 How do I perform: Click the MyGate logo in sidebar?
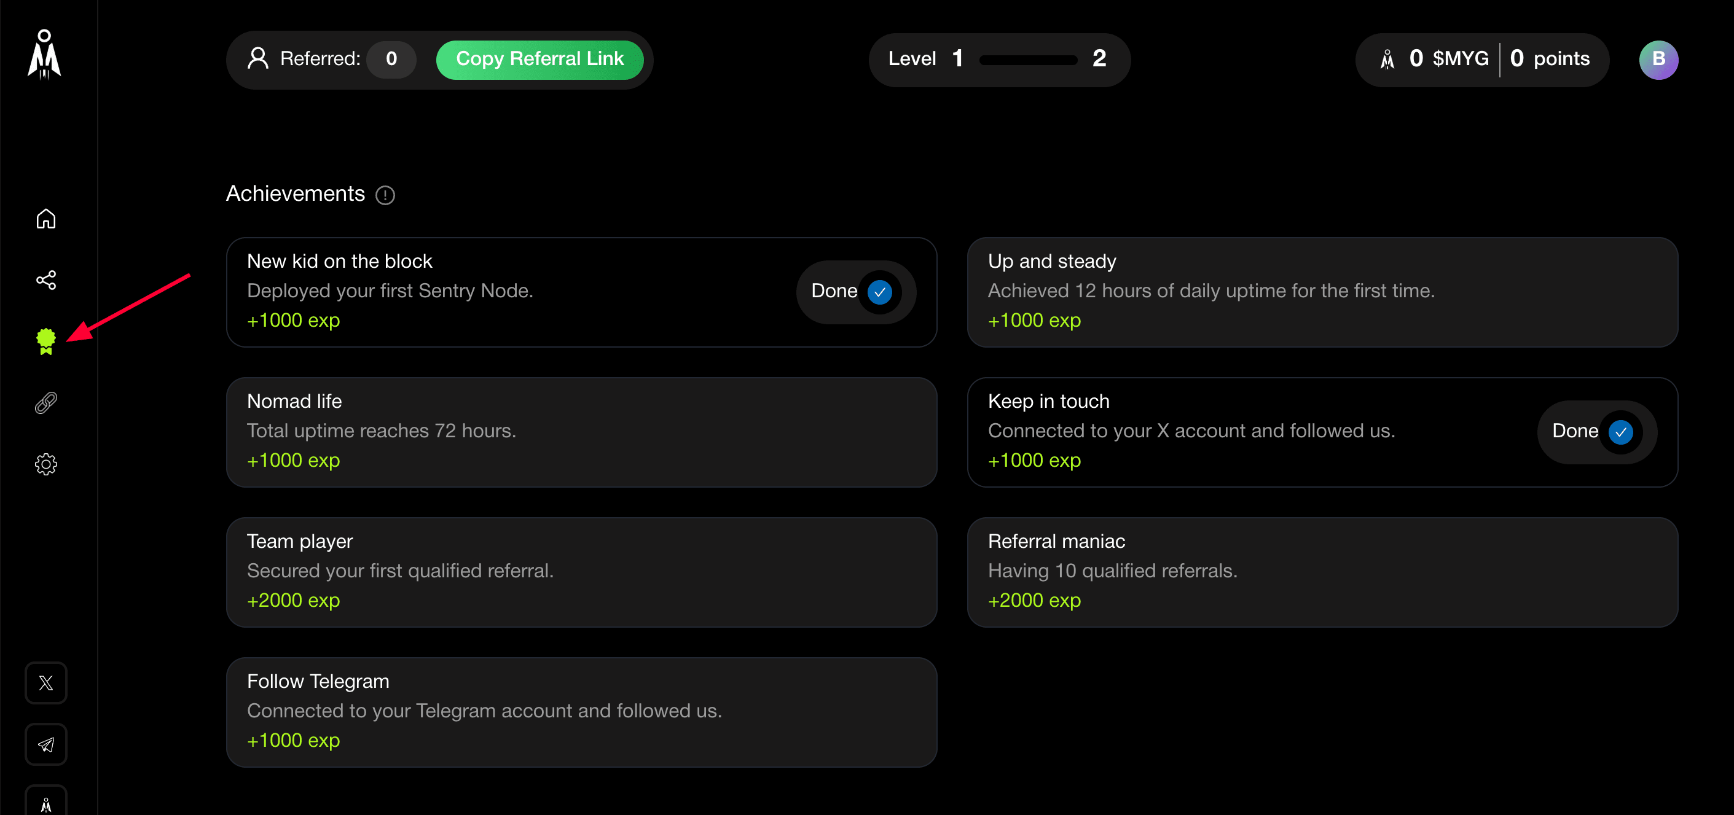44,55
